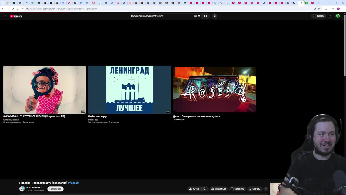Dislike the video with thumbs down
This screenshot has width=346, height=195.
click(x=205, y=189)
